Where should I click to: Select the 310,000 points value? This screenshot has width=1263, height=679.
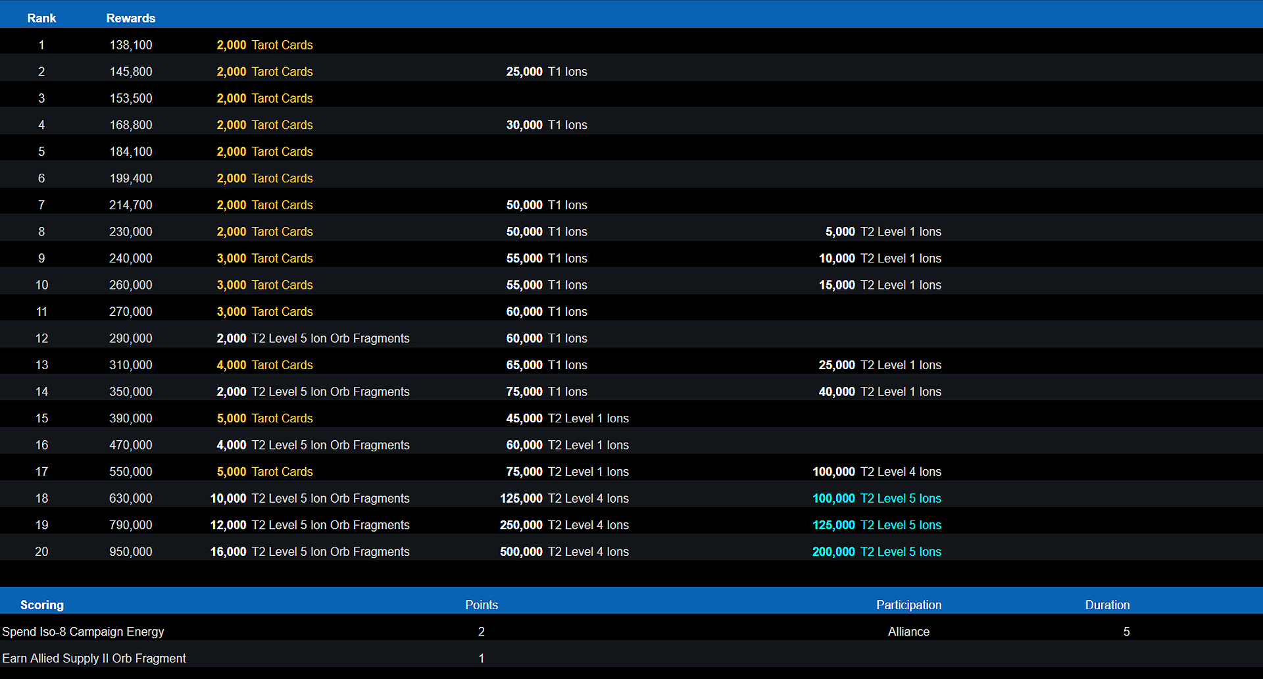click(x=131, y=365)
